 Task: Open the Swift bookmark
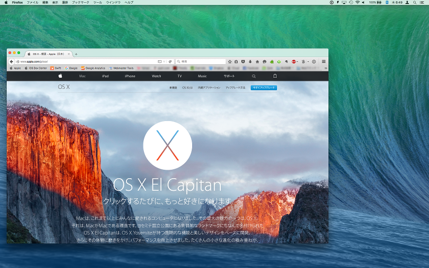tap(56, 68)
